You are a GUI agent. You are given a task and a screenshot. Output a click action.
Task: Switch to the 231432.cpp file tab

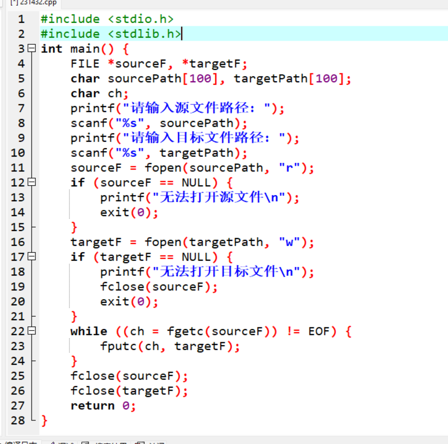pos(33,3)
